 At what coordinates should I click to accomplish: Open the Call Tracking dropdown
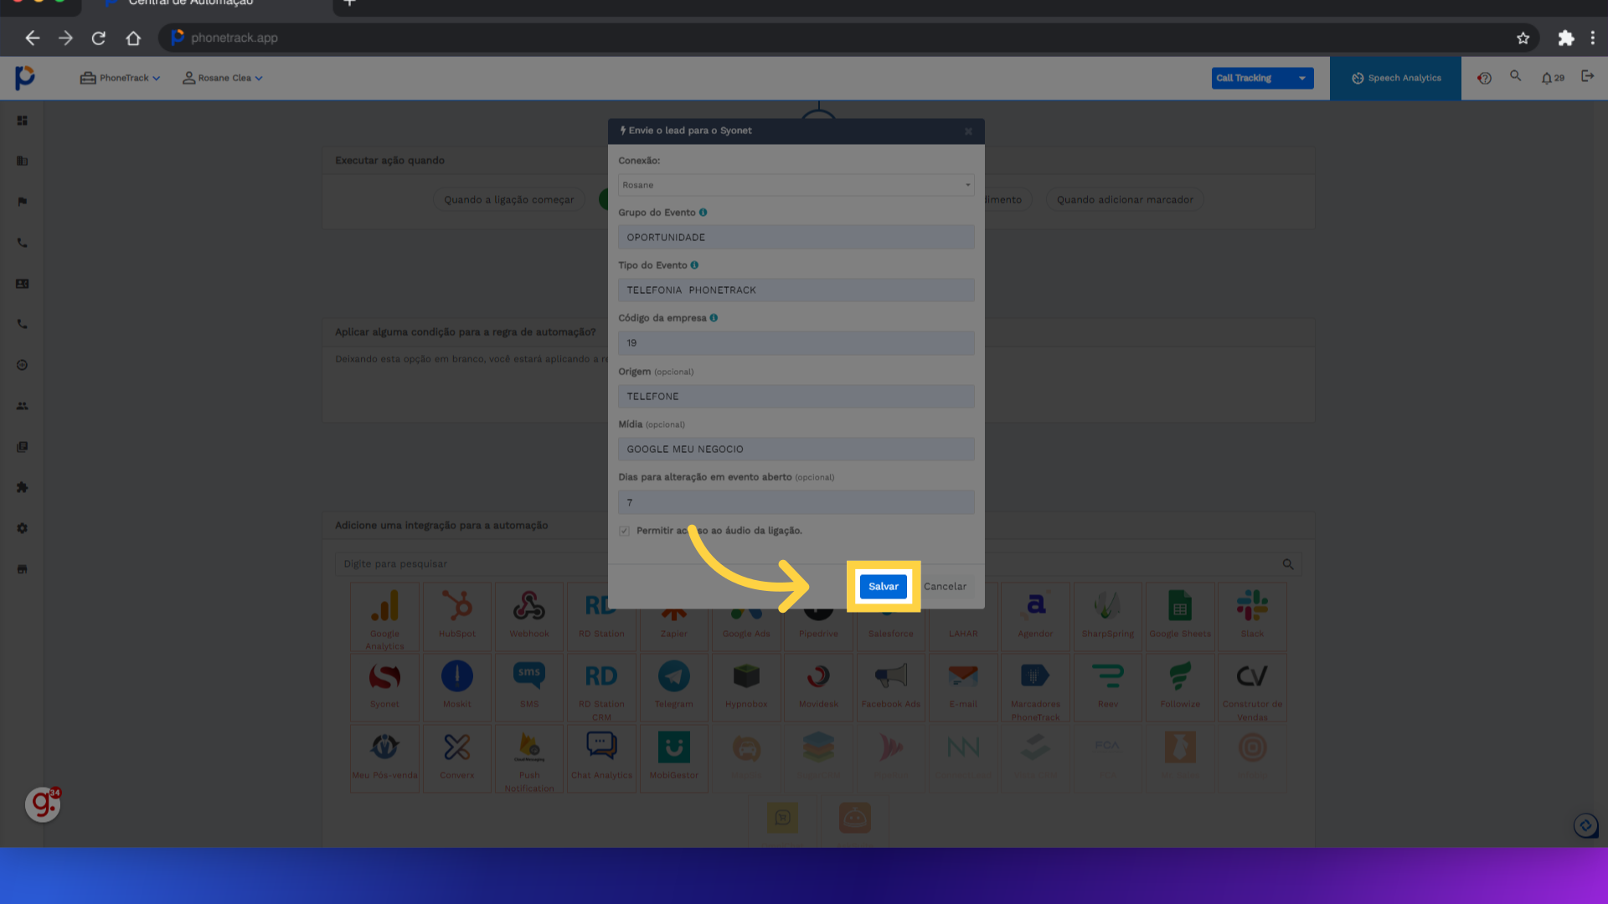pos(1262,78)
